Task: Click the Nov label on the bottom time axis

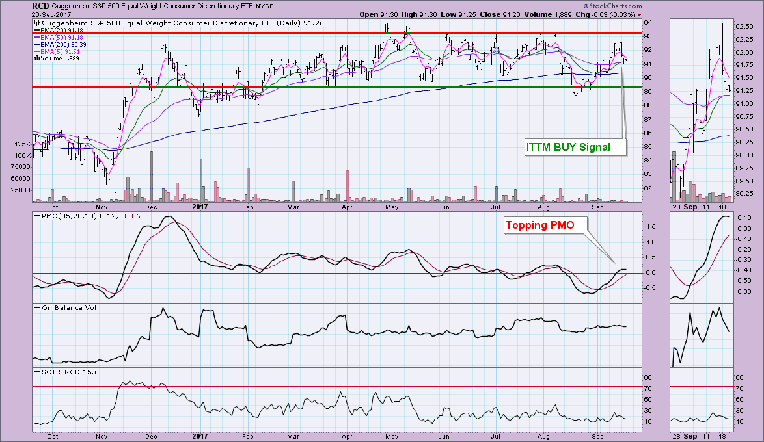Action: coord(102,437)
